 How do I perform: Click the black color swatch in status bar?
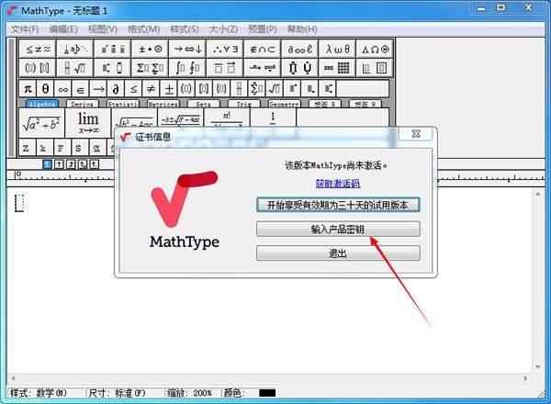(x=267, y=393)
